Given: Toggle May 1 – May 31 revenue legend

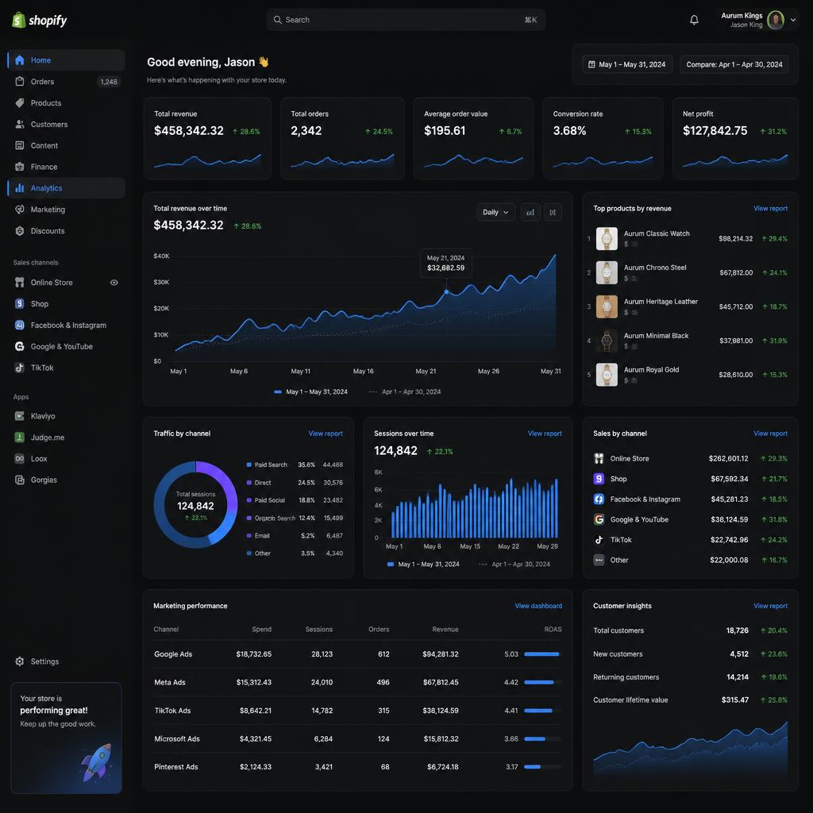Looking at the screenshot, I should 310,391.
